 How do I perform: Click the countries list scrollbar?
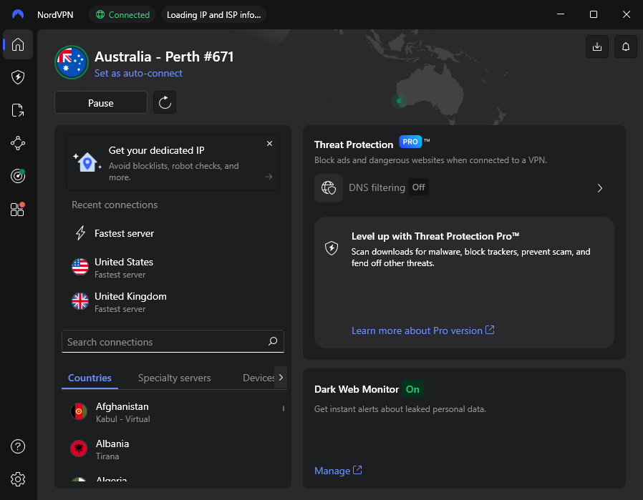(x=284, y=408)
